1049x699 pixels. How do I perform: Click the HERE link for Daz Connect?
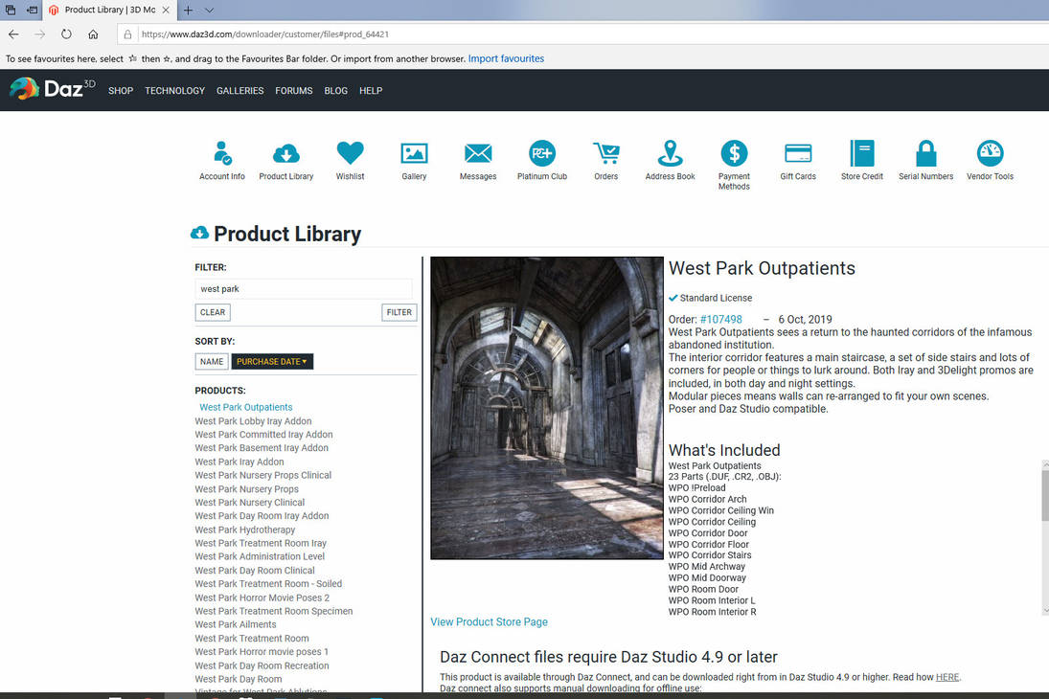[x=946, y=677]
